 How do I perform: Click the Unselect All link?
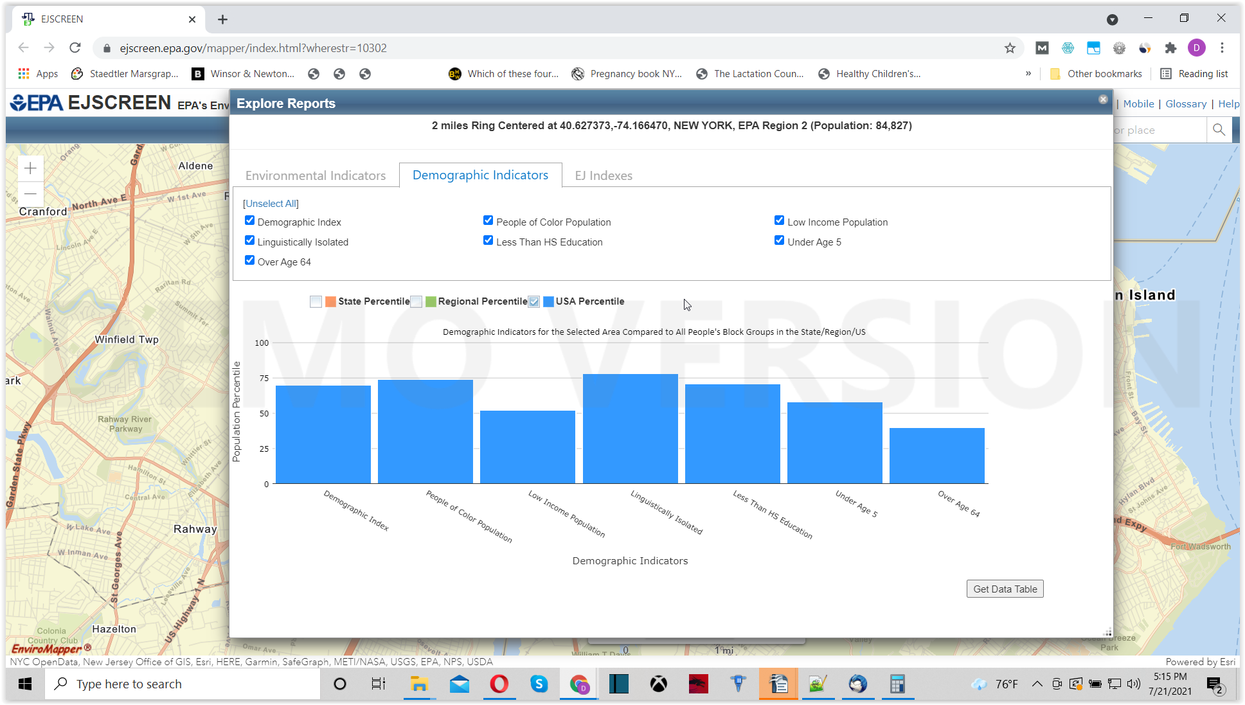click(x=271, y=203)
